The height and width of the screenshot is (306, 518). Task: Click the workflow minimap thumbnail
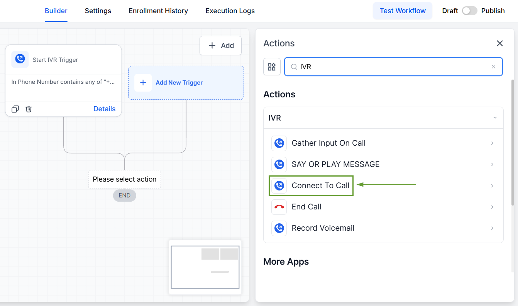pyautogui.click(x=205, y=267)
